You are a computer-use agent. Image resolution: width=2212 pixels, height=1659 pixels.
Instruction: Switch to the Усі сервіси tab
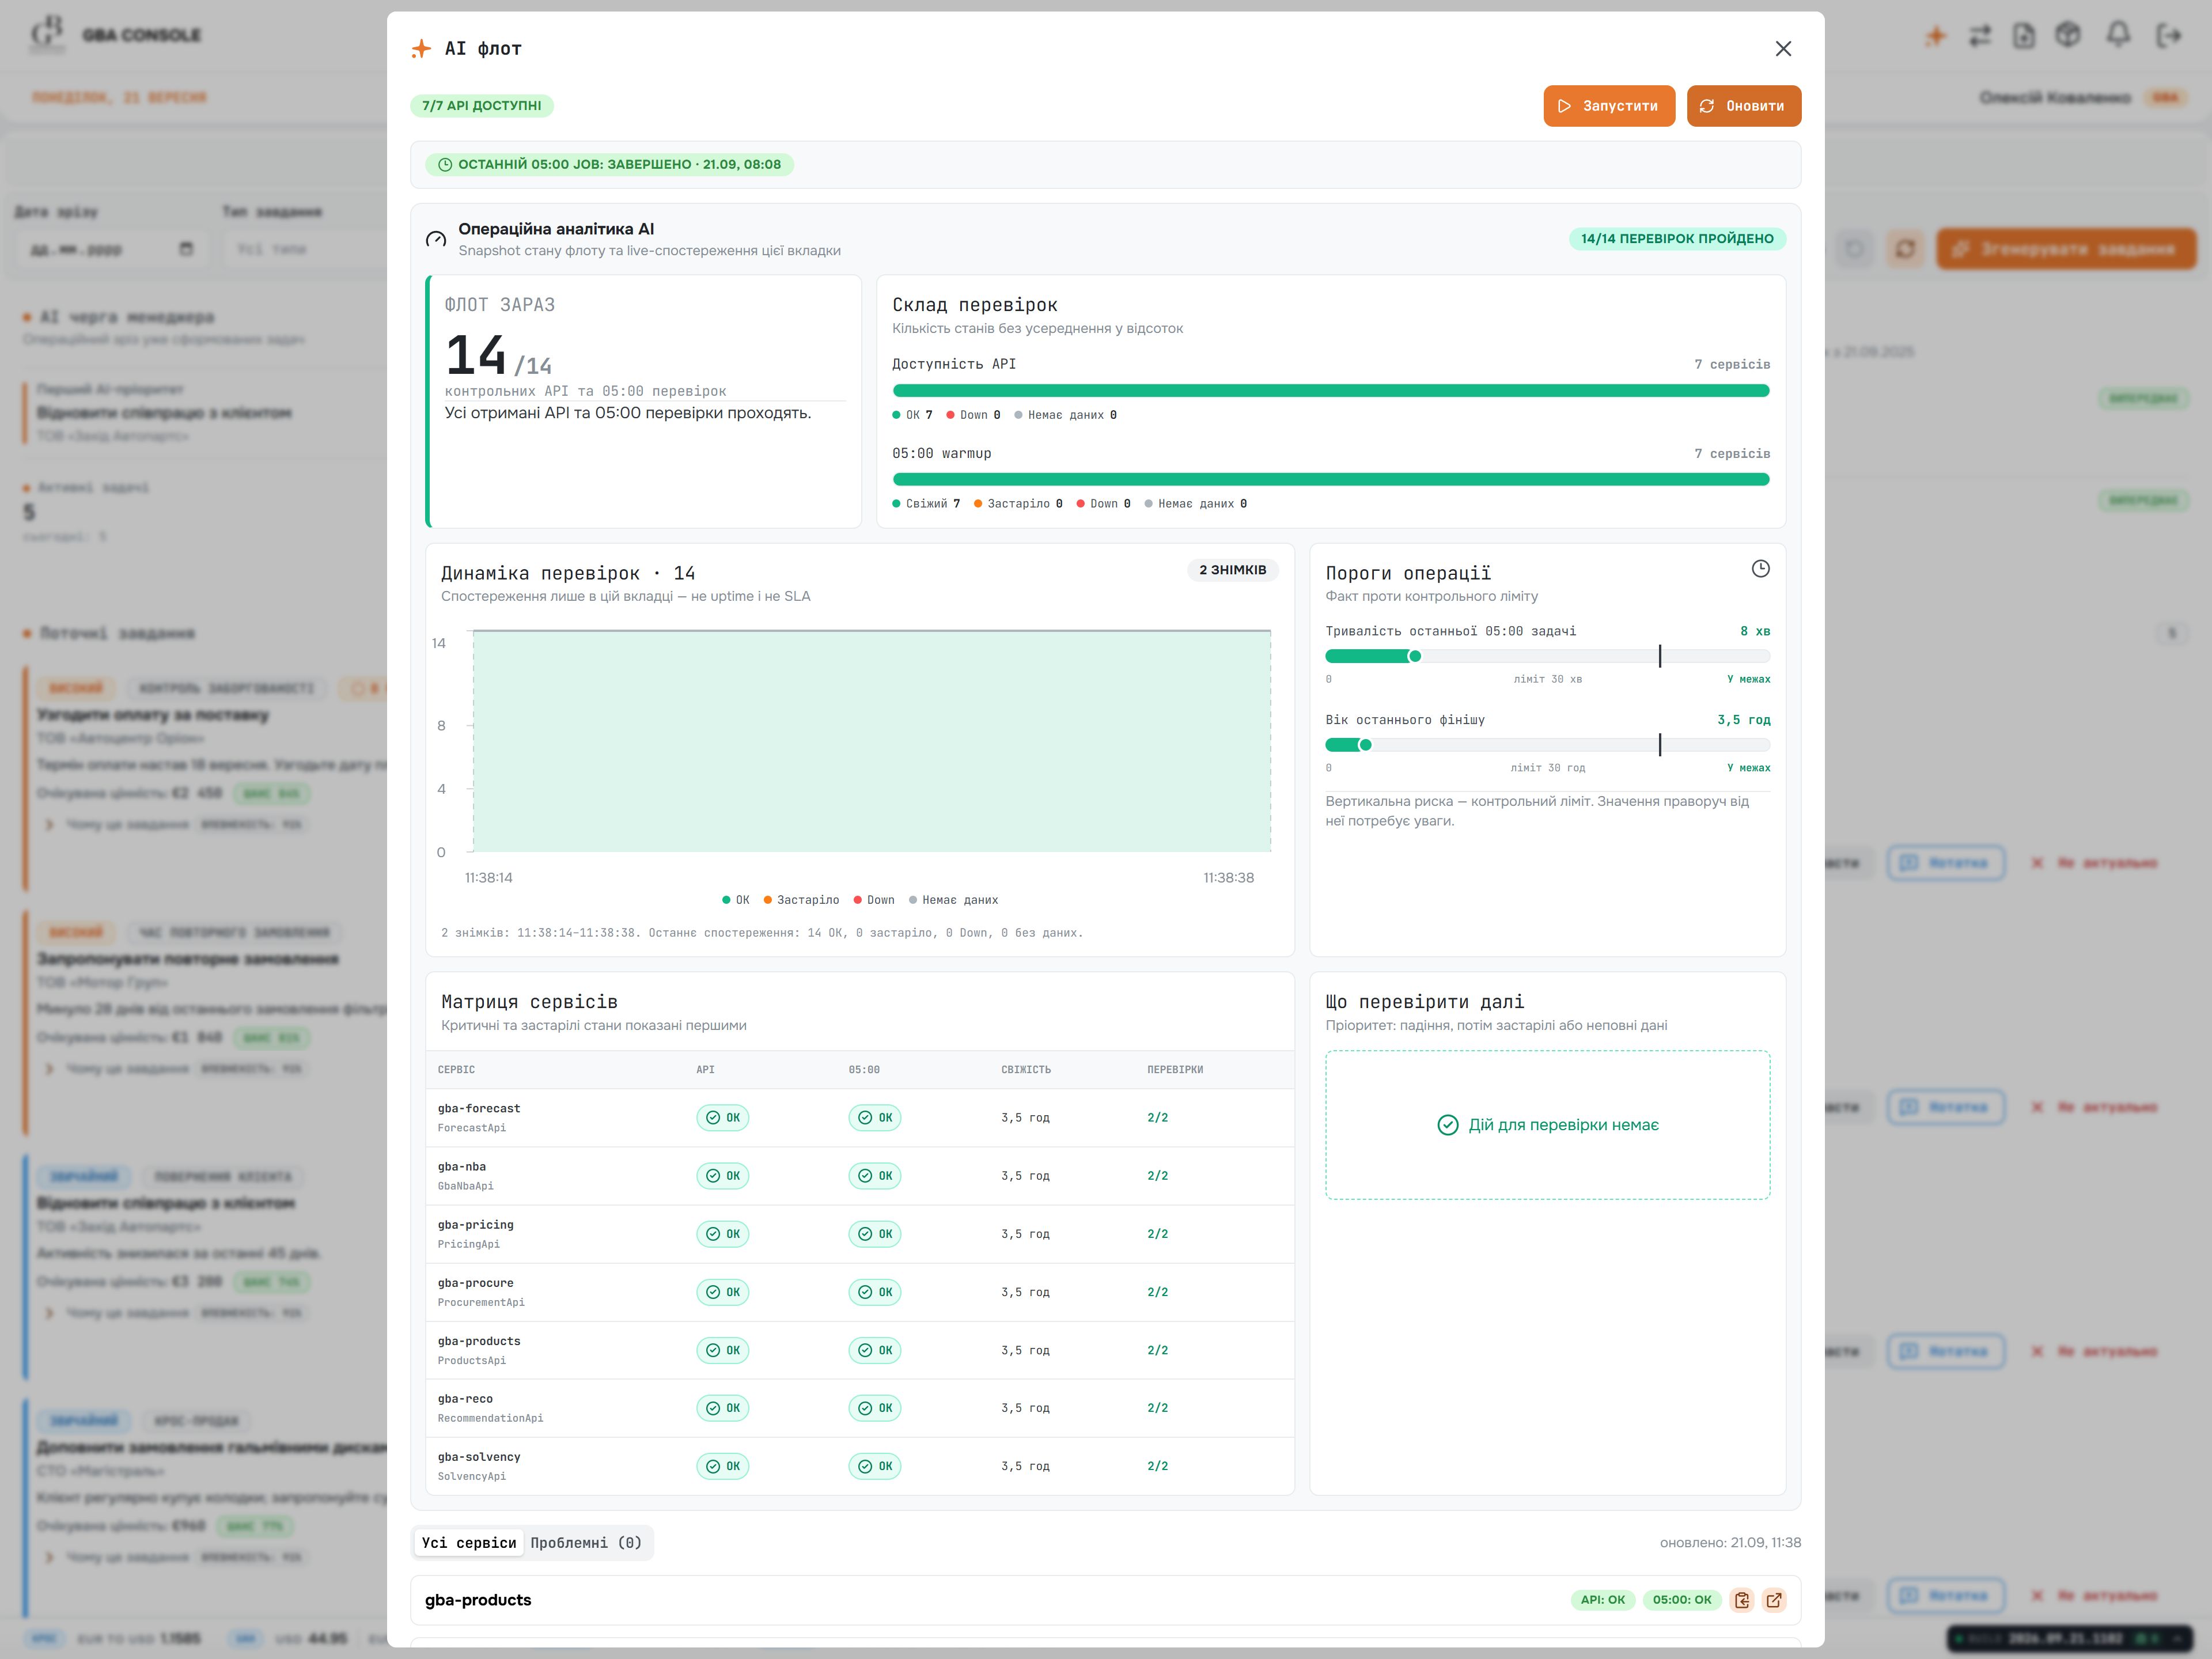pos(469,1543)
